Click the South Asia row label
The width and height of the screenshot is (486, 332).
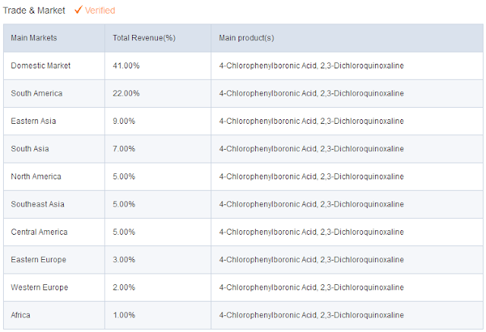[x=30, y=149]
